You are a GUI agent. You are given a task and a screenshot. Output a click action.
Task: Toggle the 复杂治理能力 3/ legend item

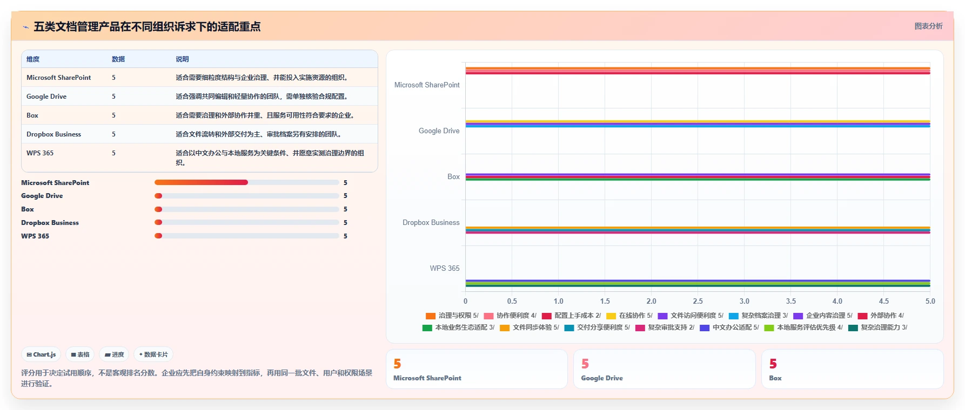(878, 327)
